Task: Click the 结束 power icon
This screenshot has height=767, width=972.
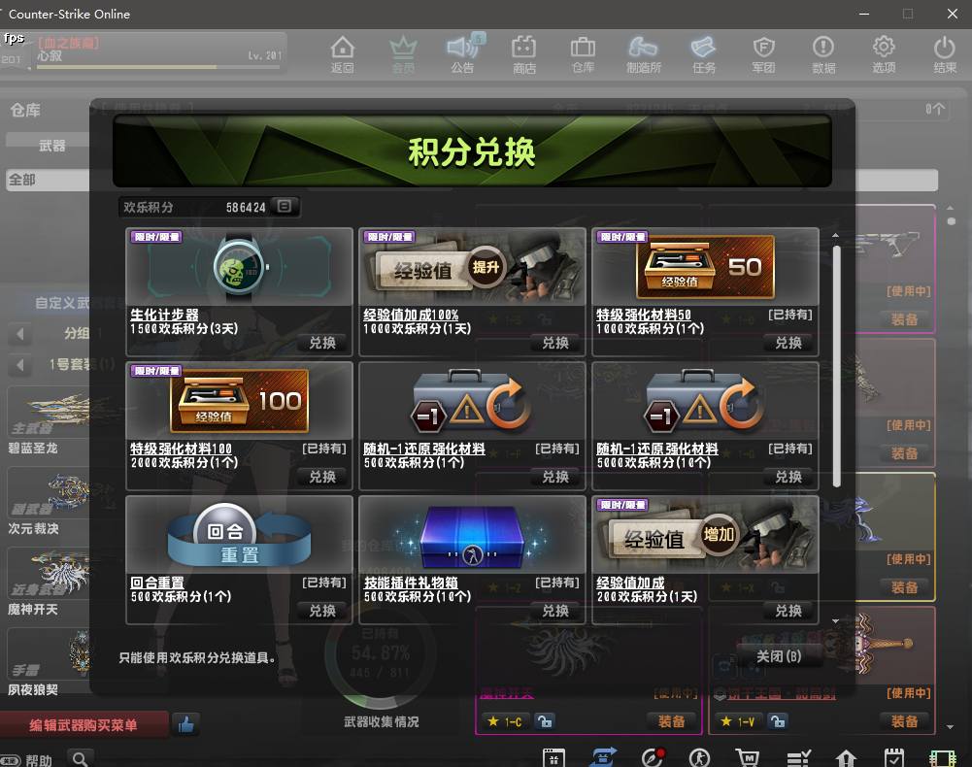Action: pos(945,54)
